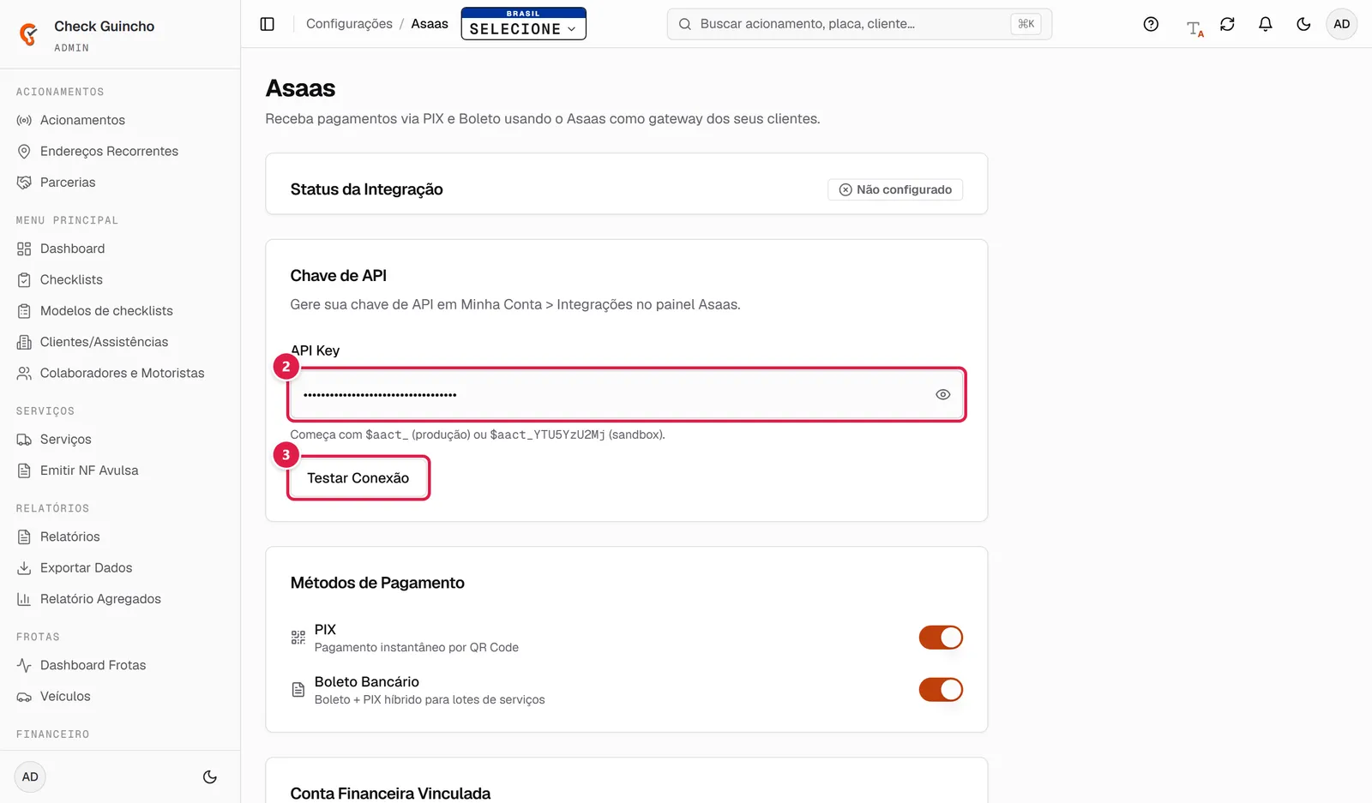Toggle the sidebar panel icon
This screenshot has height=803, width=1372.
coord(268,24)
